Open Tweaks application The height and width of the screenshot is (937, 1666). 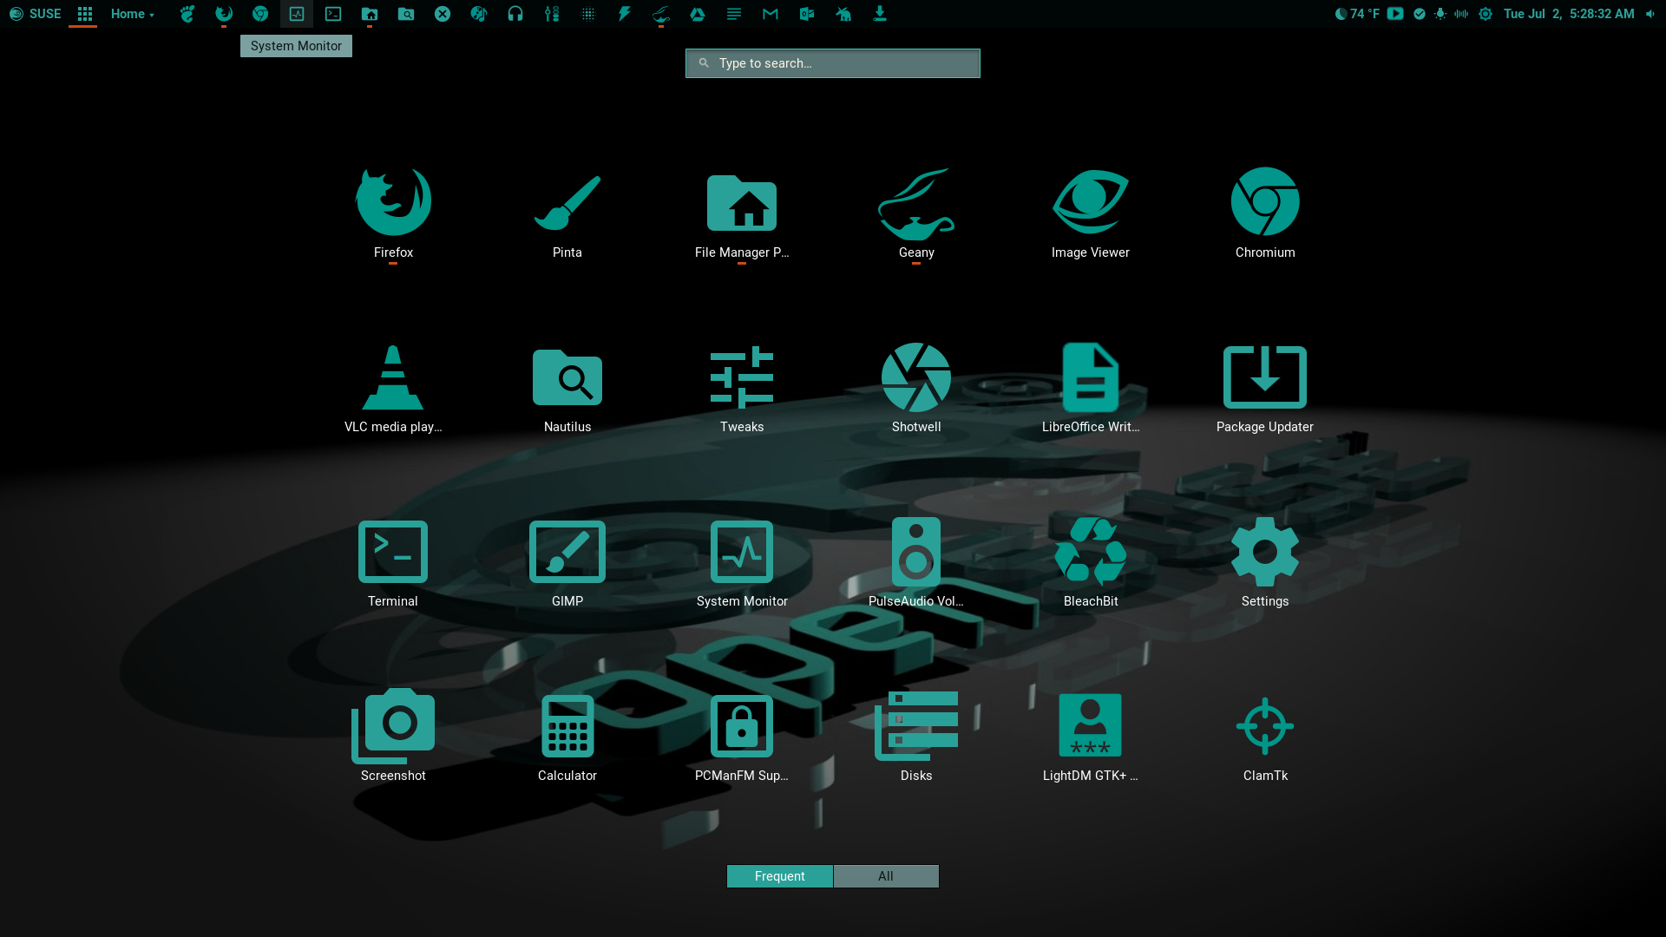(x=742, y=389)
